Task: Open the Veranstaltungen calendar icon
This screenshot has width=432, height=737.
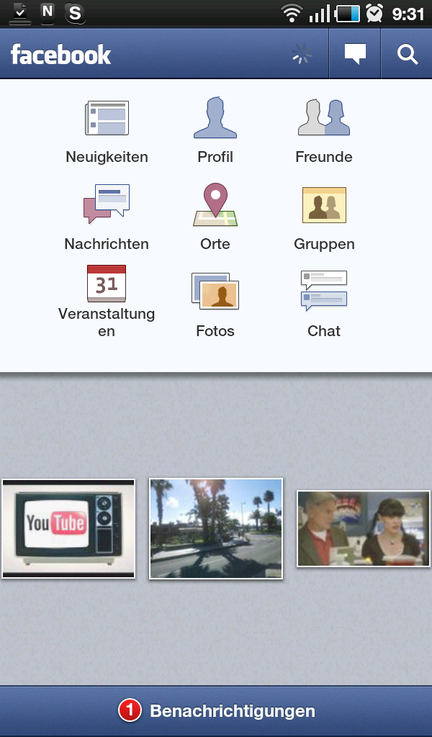Action: (x=107, y=284)
